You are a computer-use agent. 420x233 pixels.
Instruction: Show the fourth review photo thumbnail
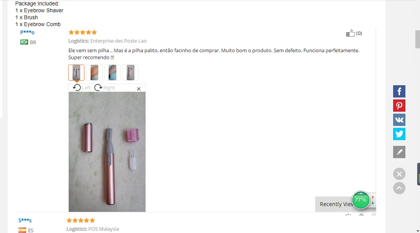pos(131,72)
